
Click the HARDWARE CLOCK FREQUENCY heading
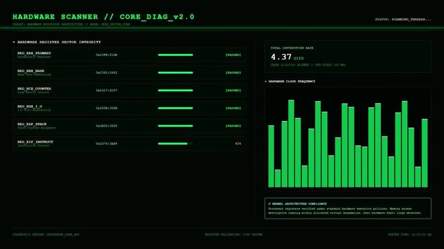click(x=292, y=82)
